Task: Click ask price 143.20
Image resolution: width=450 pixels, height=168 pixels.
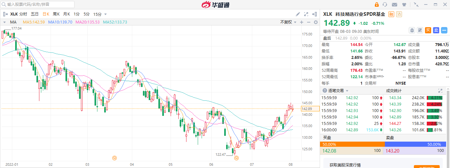Action: click(393, 151)
